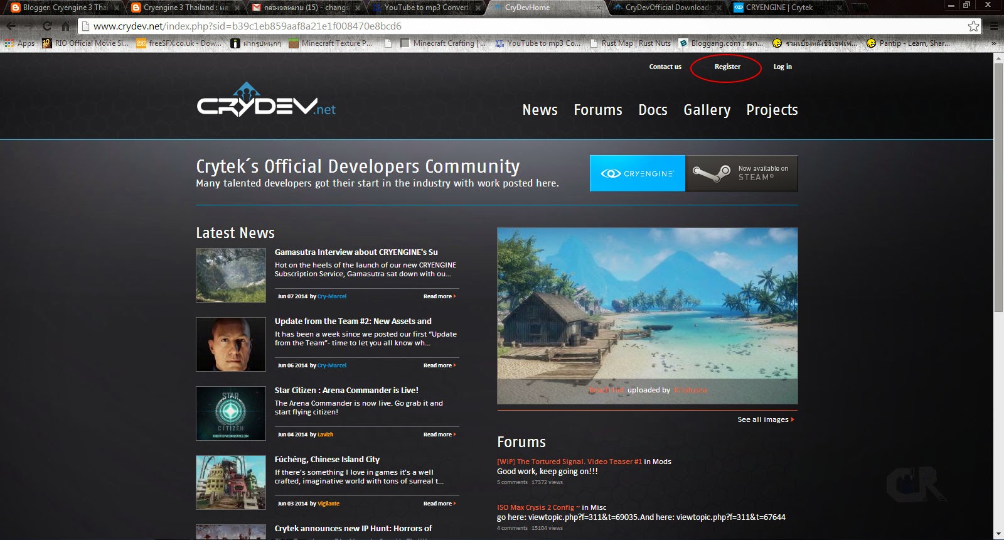
Task: Open the Apps shortcut in bookmarks bar
Action: point(19,43)
